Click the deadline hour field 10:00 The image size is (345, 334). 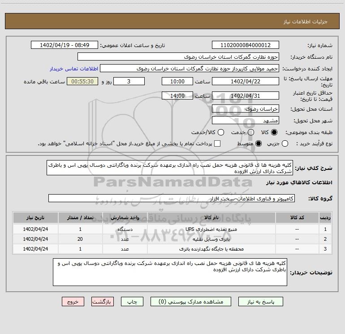pos(177,81)
